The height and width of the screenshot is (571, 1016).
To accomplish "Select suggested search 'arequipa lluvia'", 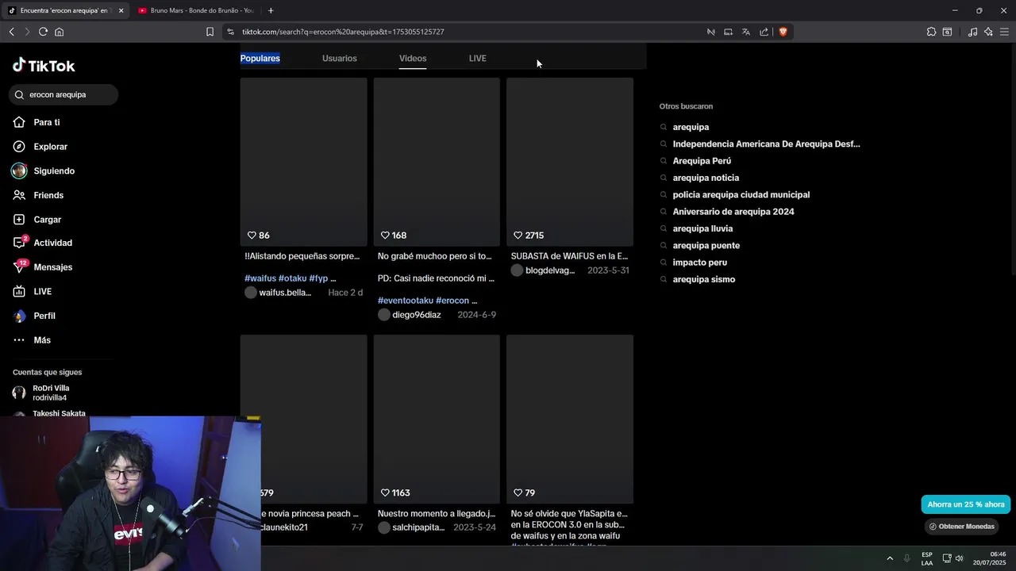I will coord(702,228).
